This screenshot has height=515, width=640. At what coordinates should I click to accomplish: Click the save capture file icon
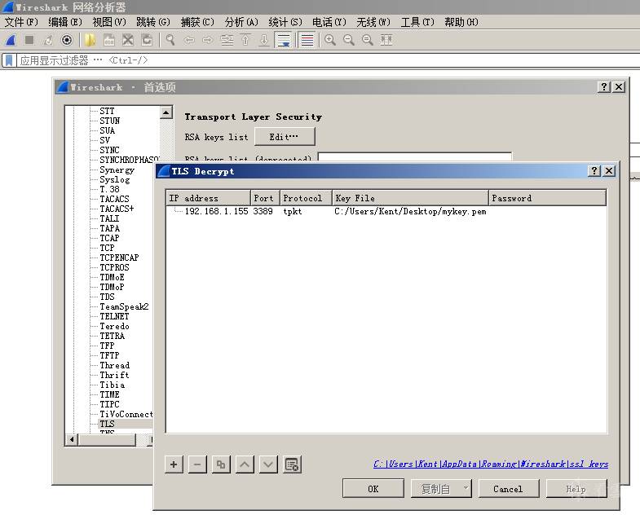pos(108,40)
